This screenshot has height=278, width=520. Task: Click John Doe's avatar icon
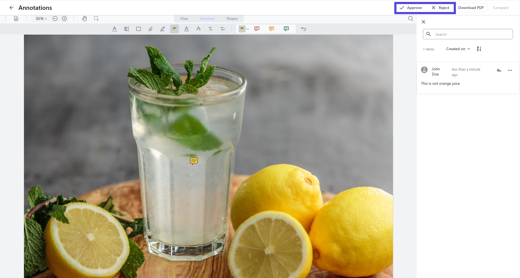[424, 70]
